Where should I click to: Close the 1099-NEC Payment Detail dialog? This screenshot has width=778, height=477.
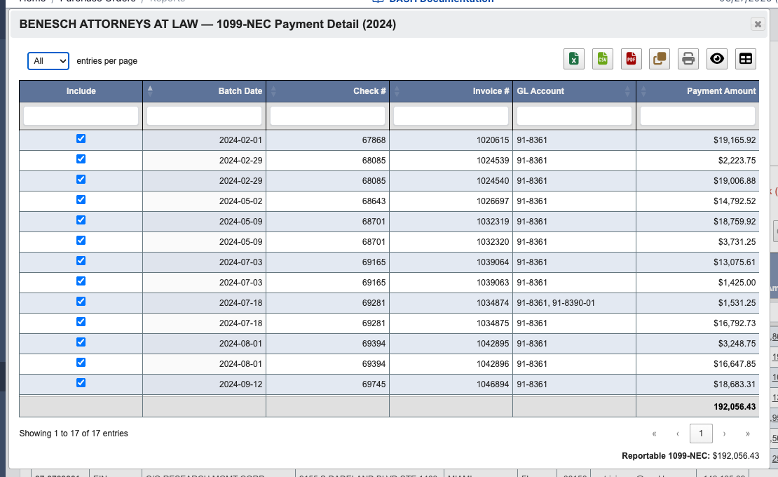click(x=758, y=24)
